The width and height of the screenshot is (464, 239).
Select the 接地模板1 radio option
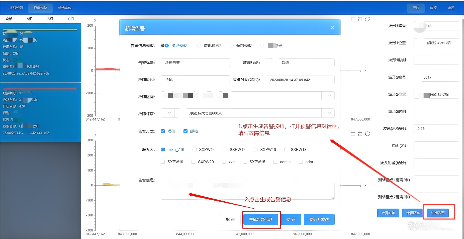click(167, 45)
